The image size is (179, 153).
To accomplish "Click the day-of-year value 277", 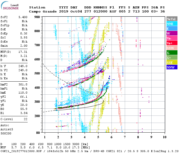I will (x=88, y=11).
